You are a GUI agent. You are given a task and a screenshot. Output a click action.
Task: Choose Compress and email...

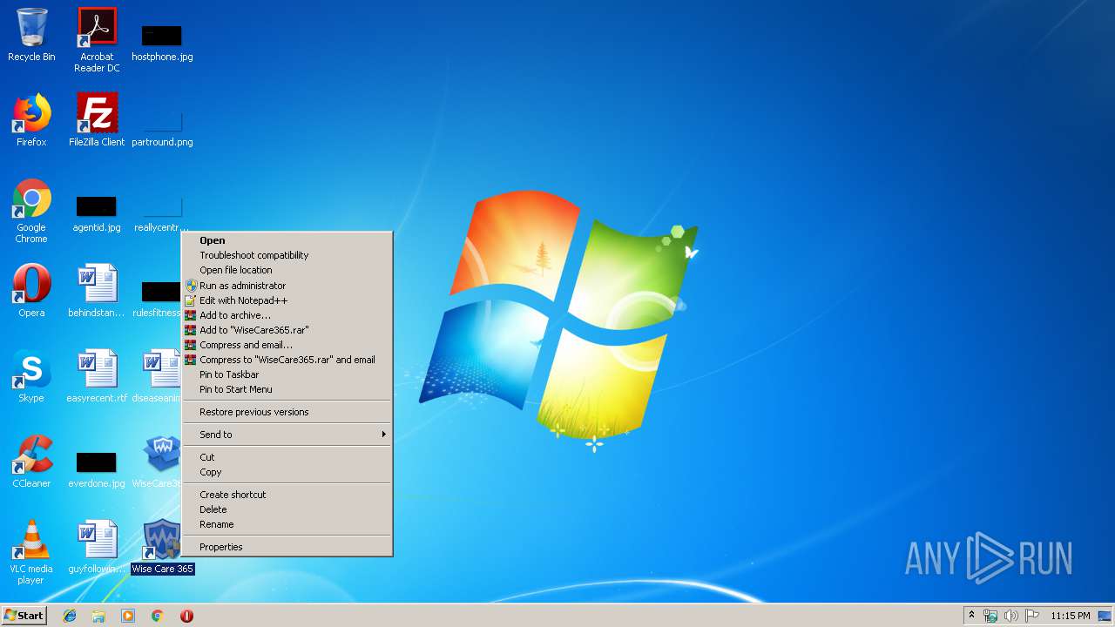[287, 345]
